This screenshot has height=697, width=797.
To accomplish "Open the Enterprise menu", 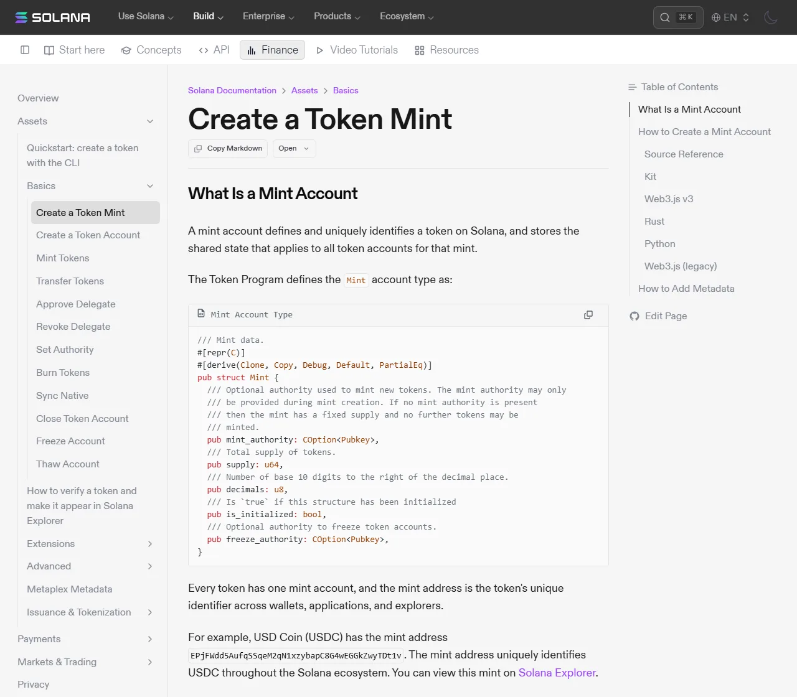I will [268, 17].
